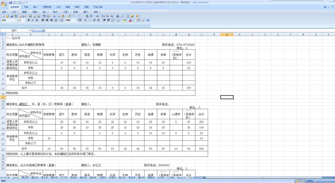Screen dimensions: 335x183
Task: Switch to the 页面布局 ribbon tab
Action: 47,7
